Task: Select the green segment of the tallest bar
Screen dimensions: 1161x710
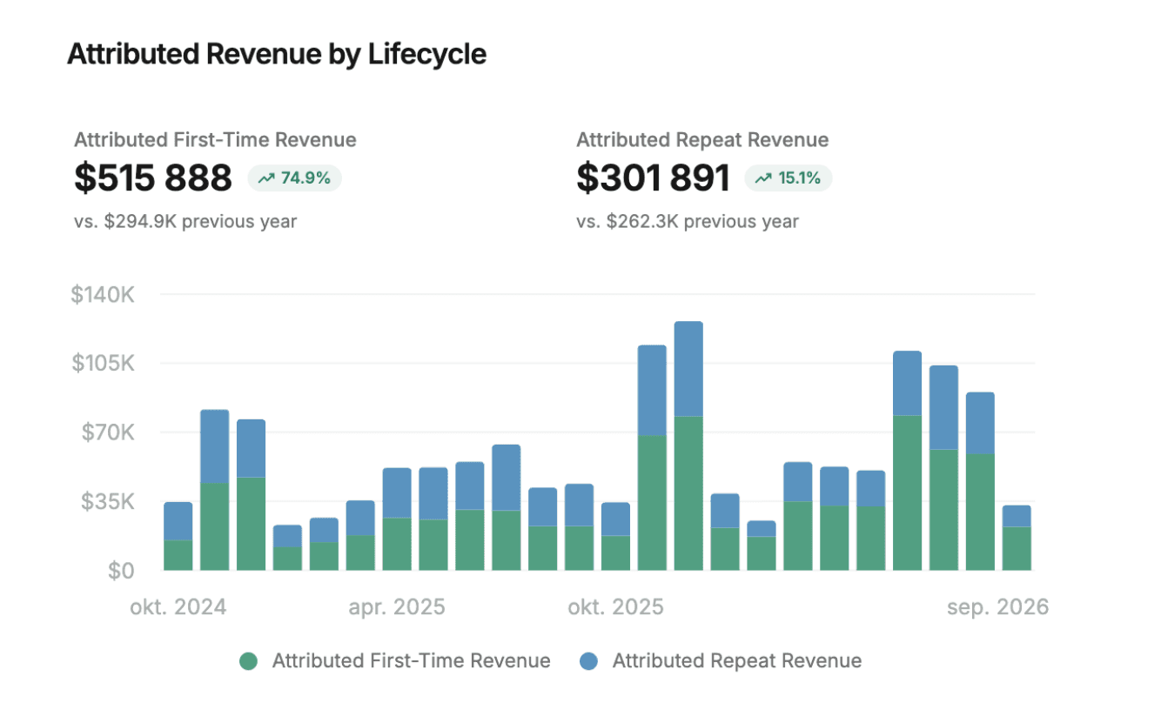Action: (x=688, y=493)
